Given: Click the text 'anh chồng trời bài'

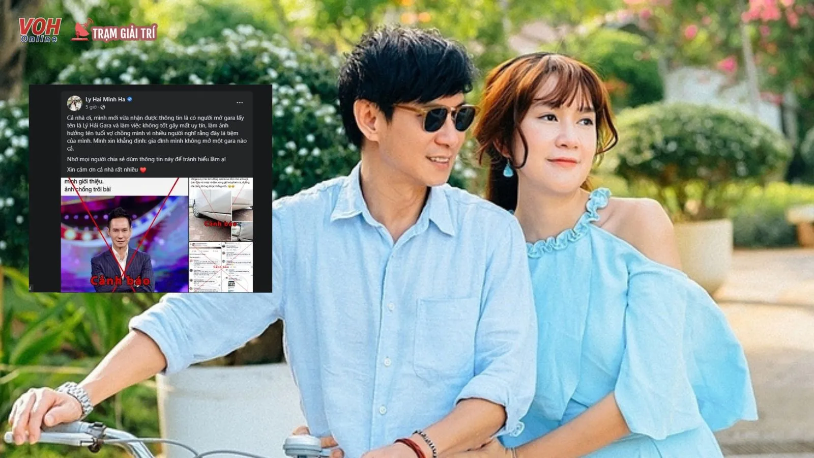Looking at the screenshot, I should [x=88, y=189].
